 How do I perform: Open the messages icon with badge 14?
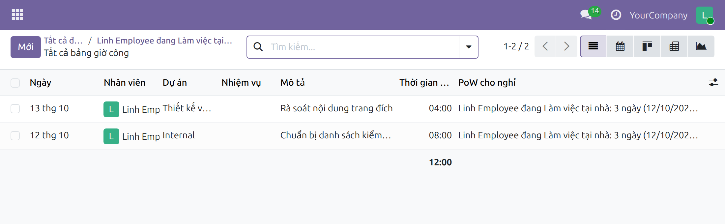pyautogui.click(x=590, y=14)
